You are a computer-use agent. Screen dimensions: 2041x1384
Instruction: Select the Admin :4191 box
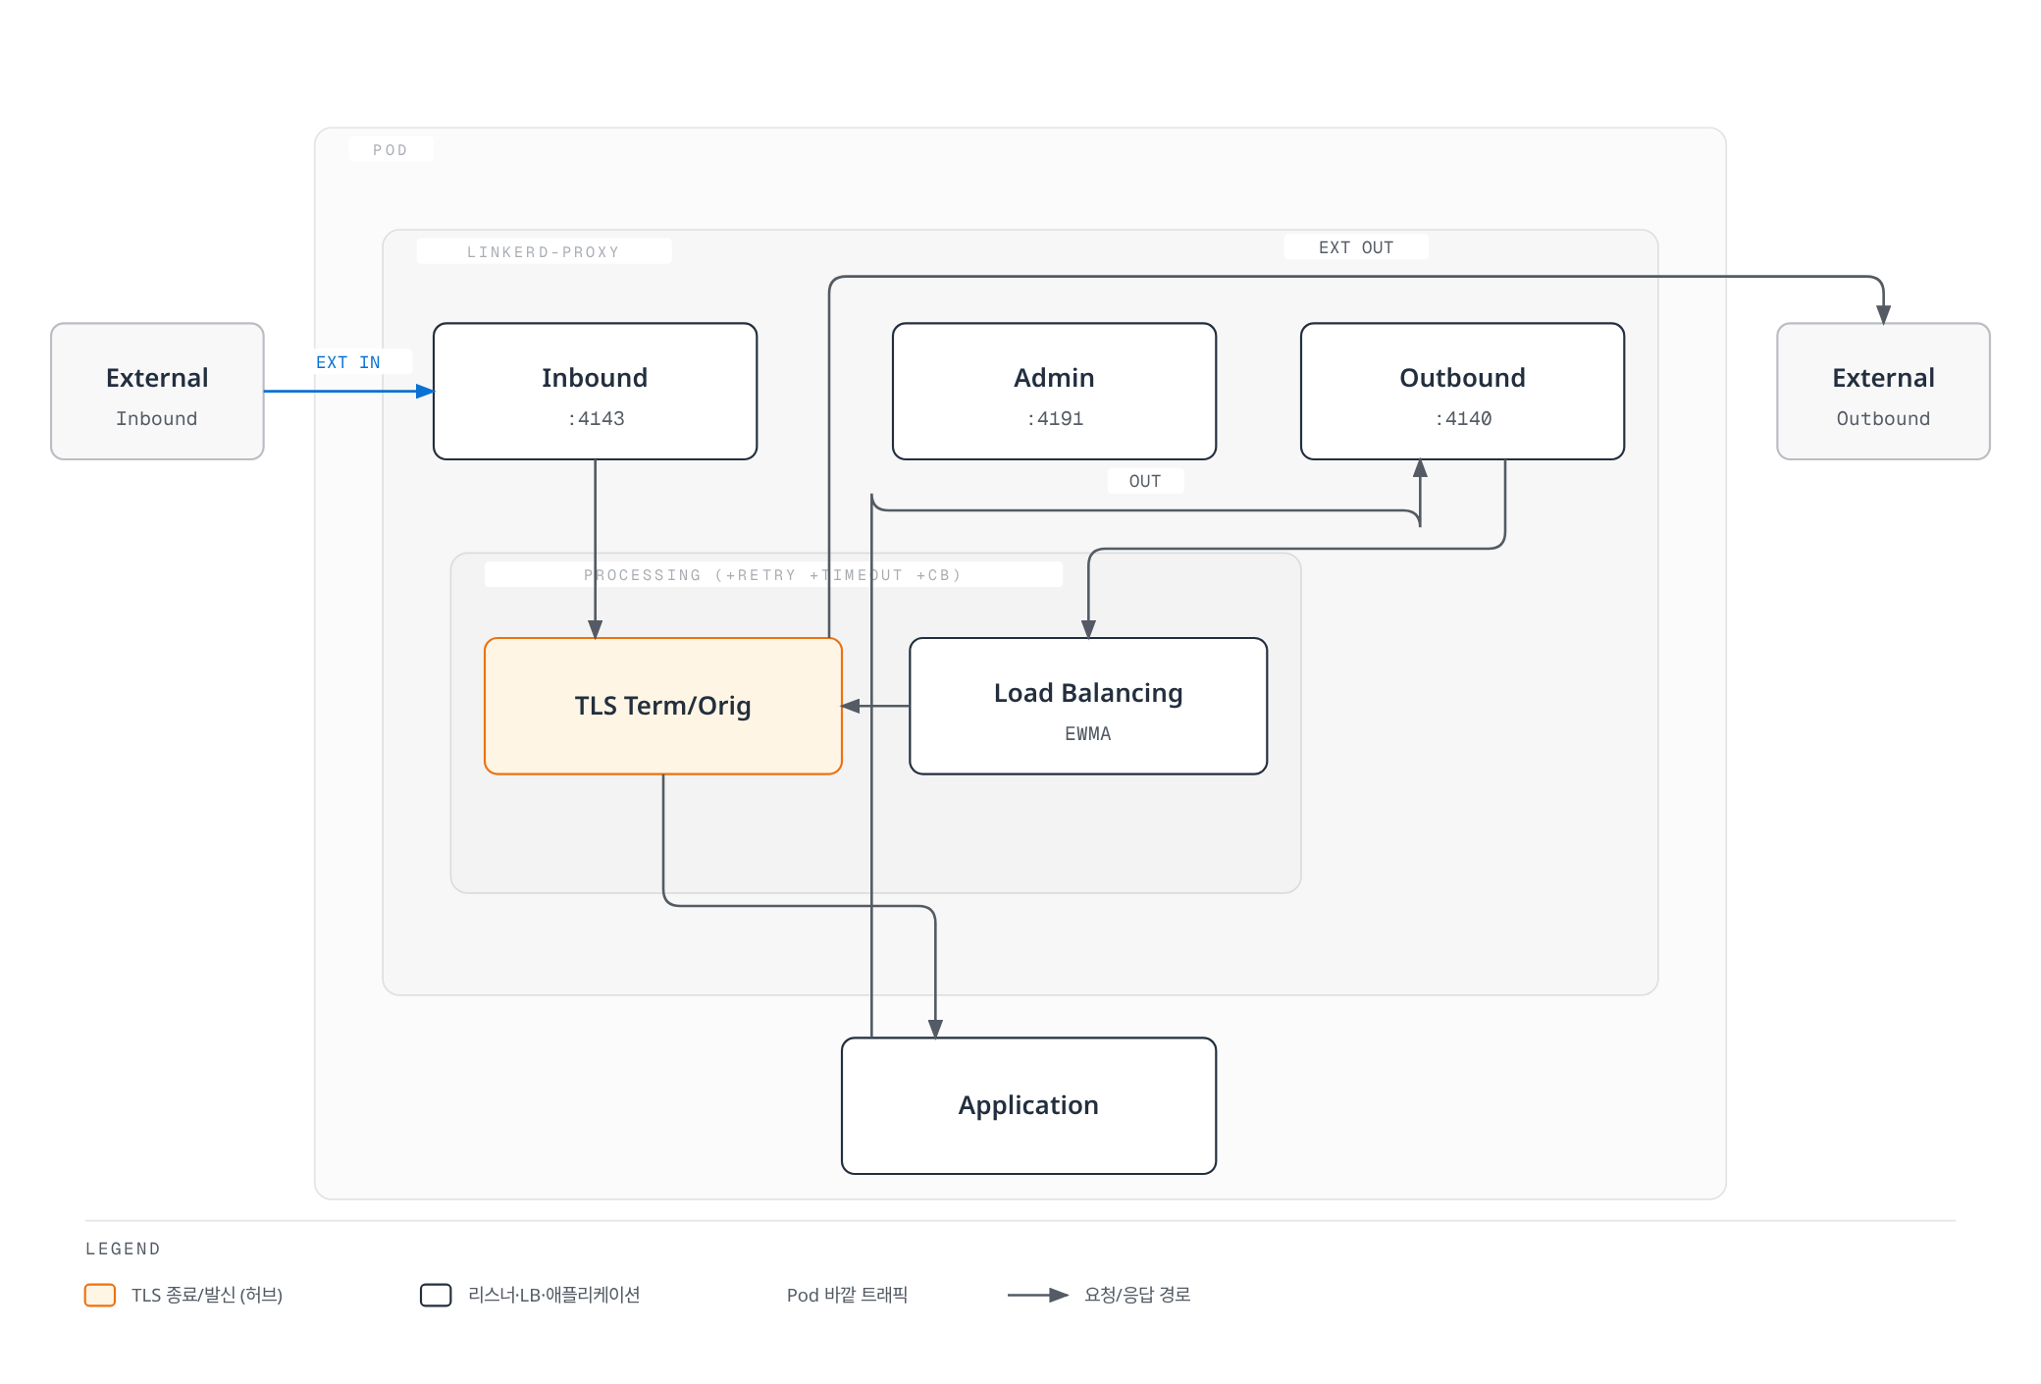click(x=1054, y=391)
